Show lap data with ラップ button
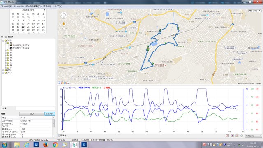 click(x=32, y=114)
